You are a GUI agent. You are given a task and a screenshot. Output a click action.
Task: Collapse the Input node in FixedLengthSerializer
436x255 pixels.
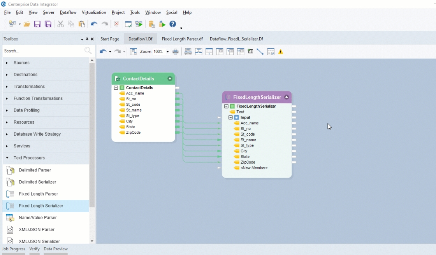(x=230, y=117)
